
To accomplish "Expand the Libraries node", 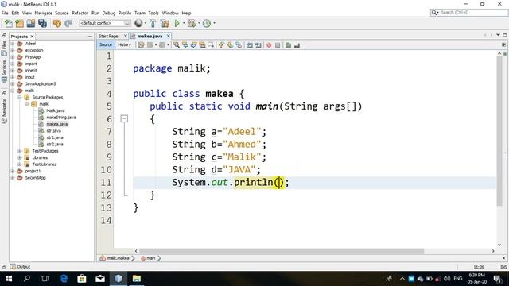I will click(19, 157).
